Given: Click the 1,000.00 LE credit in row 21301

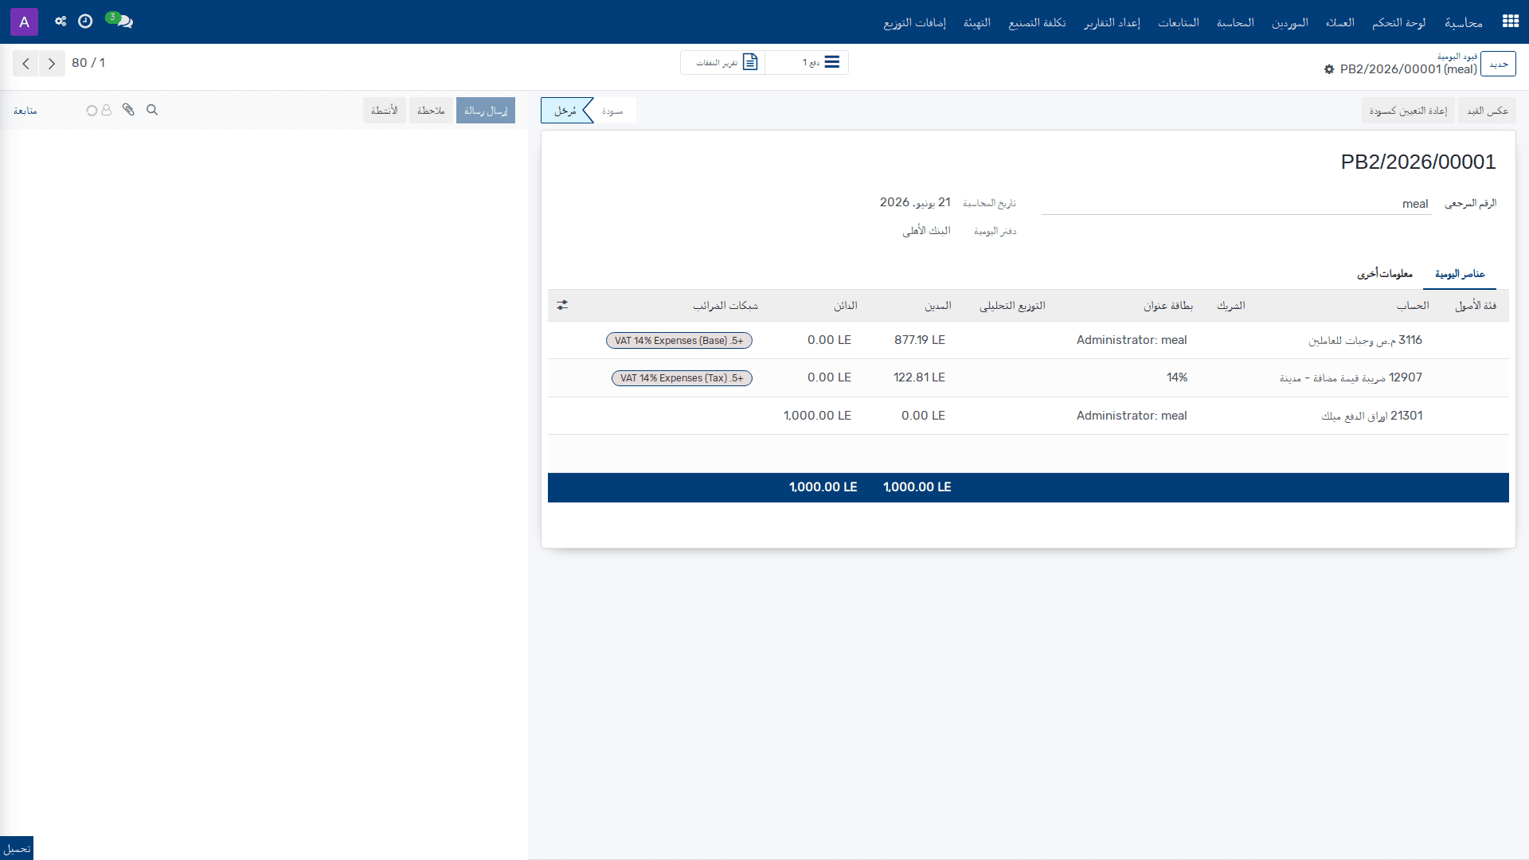Looking at the screenshot, I should coord(817,416).
